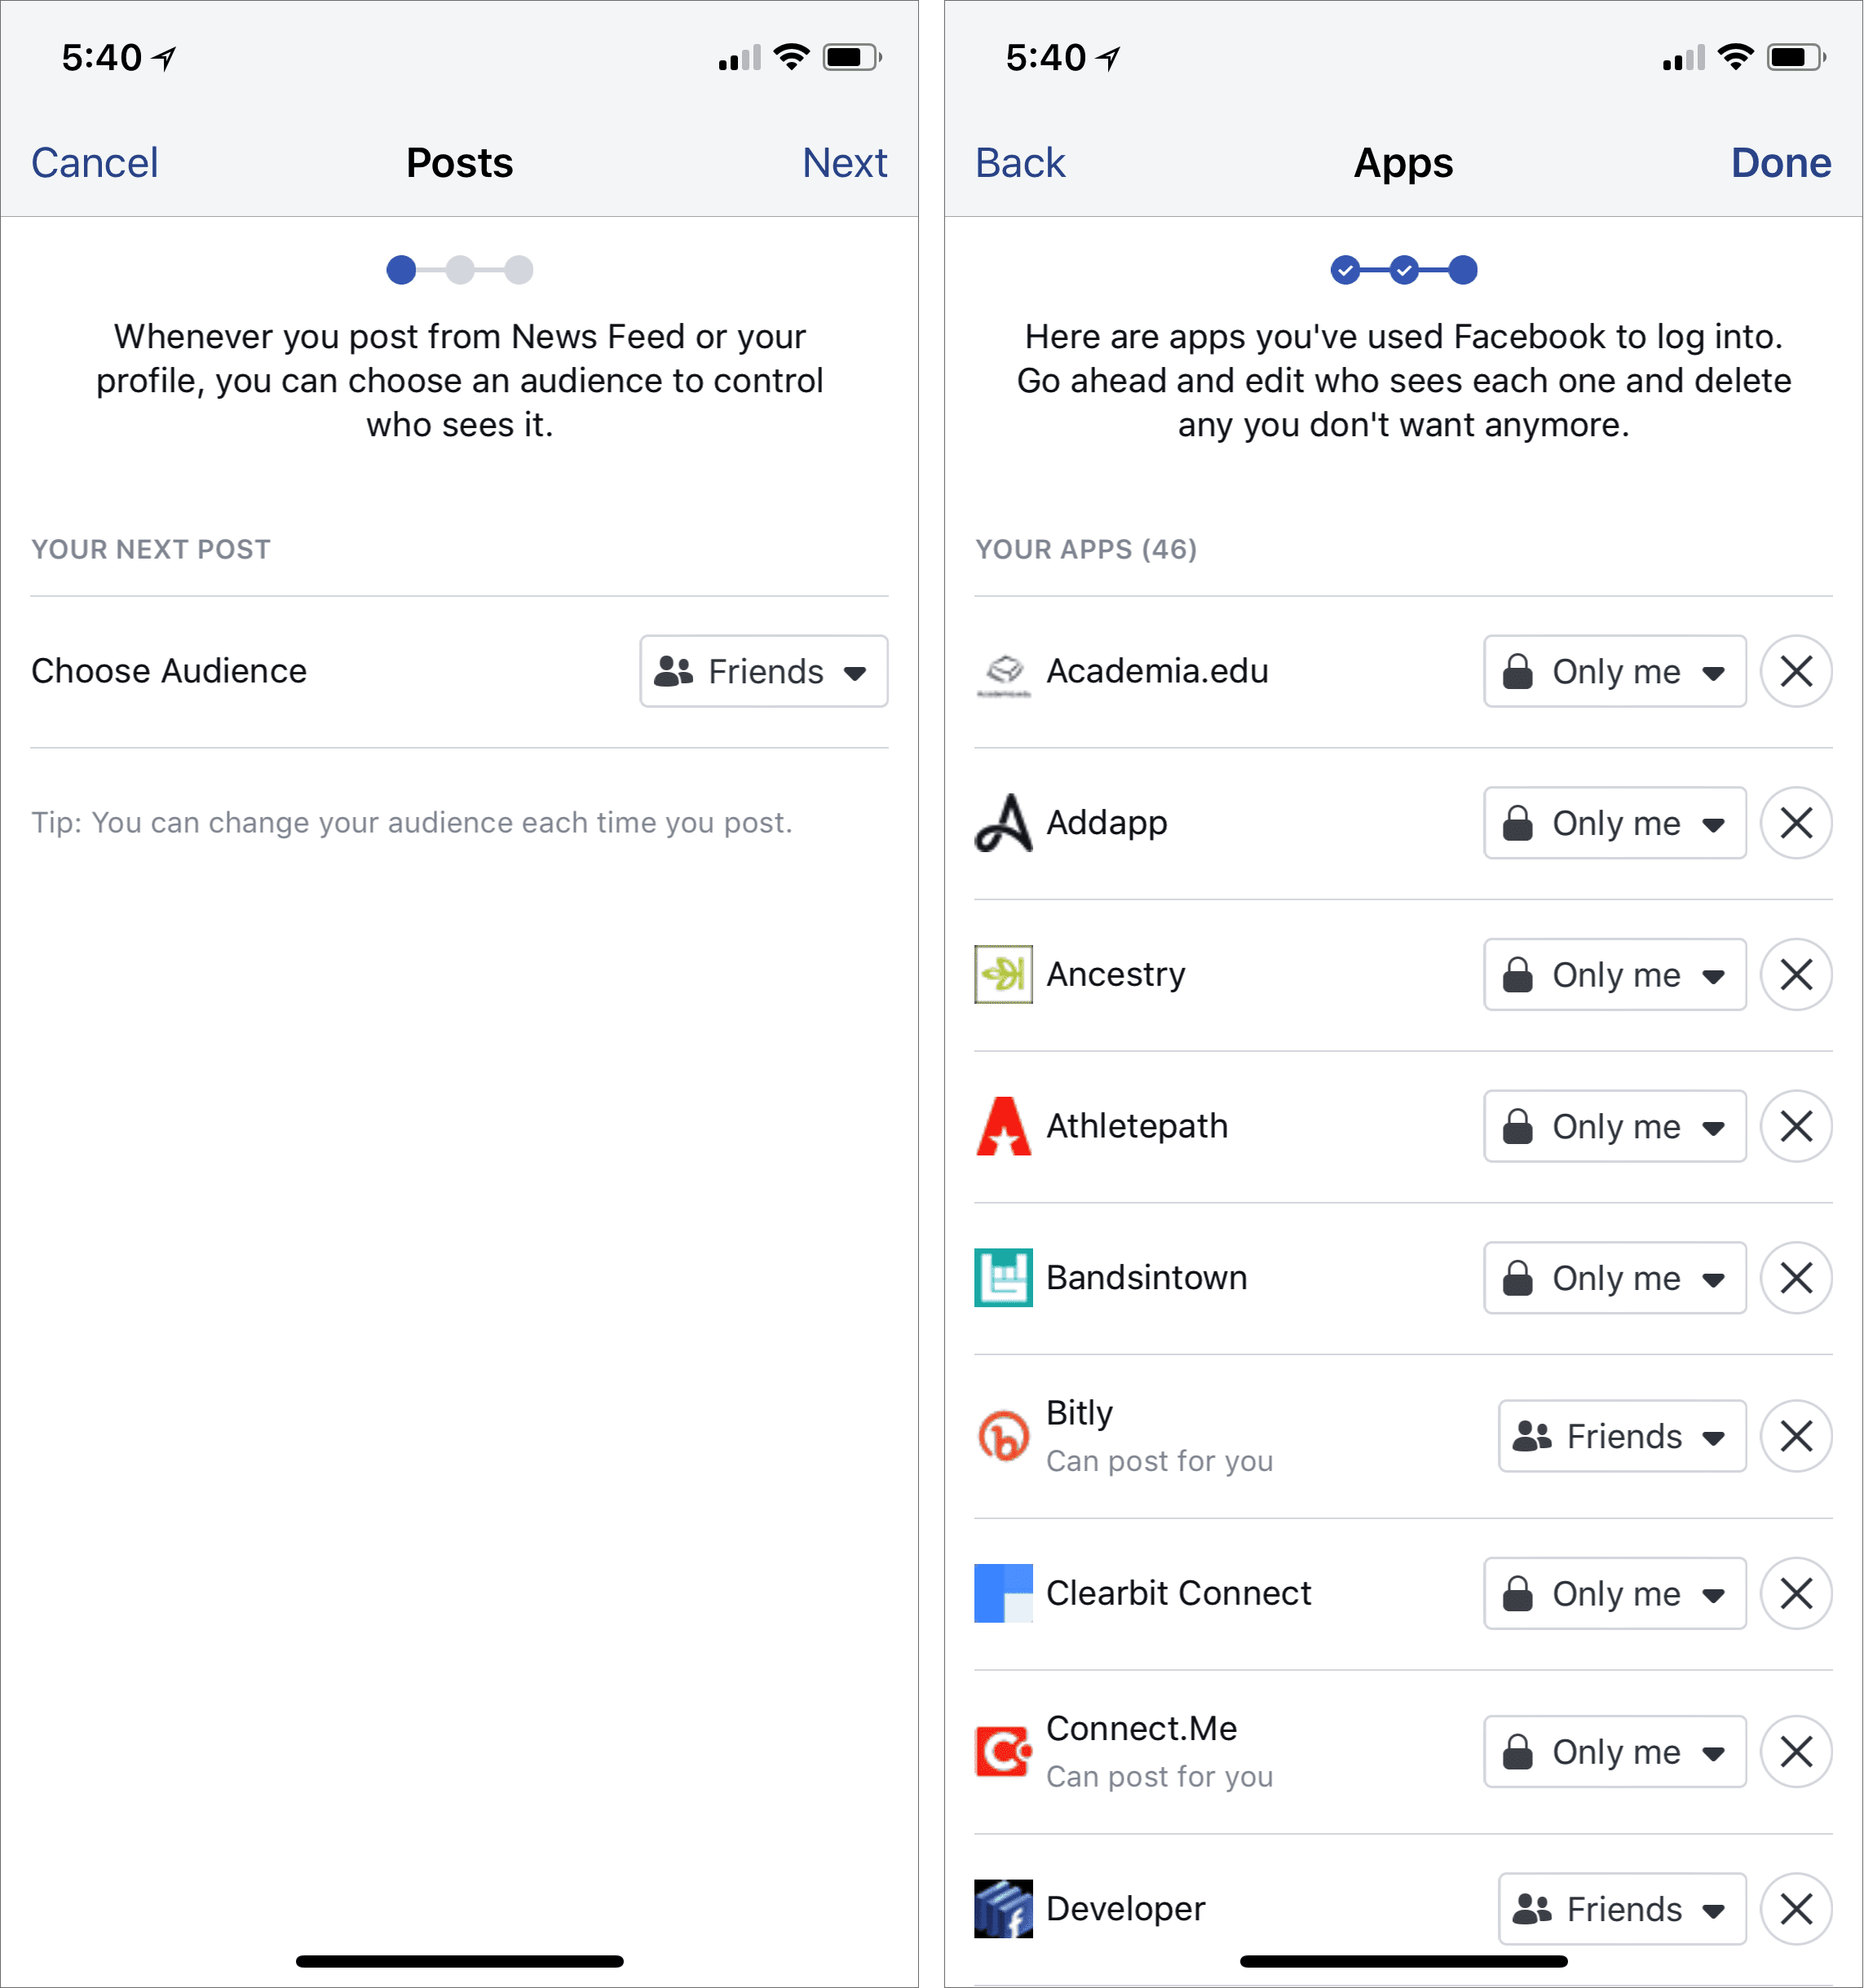Open the Choose Audience Friends dropdown
The image size is (1864, 1988).
[763, 672]
